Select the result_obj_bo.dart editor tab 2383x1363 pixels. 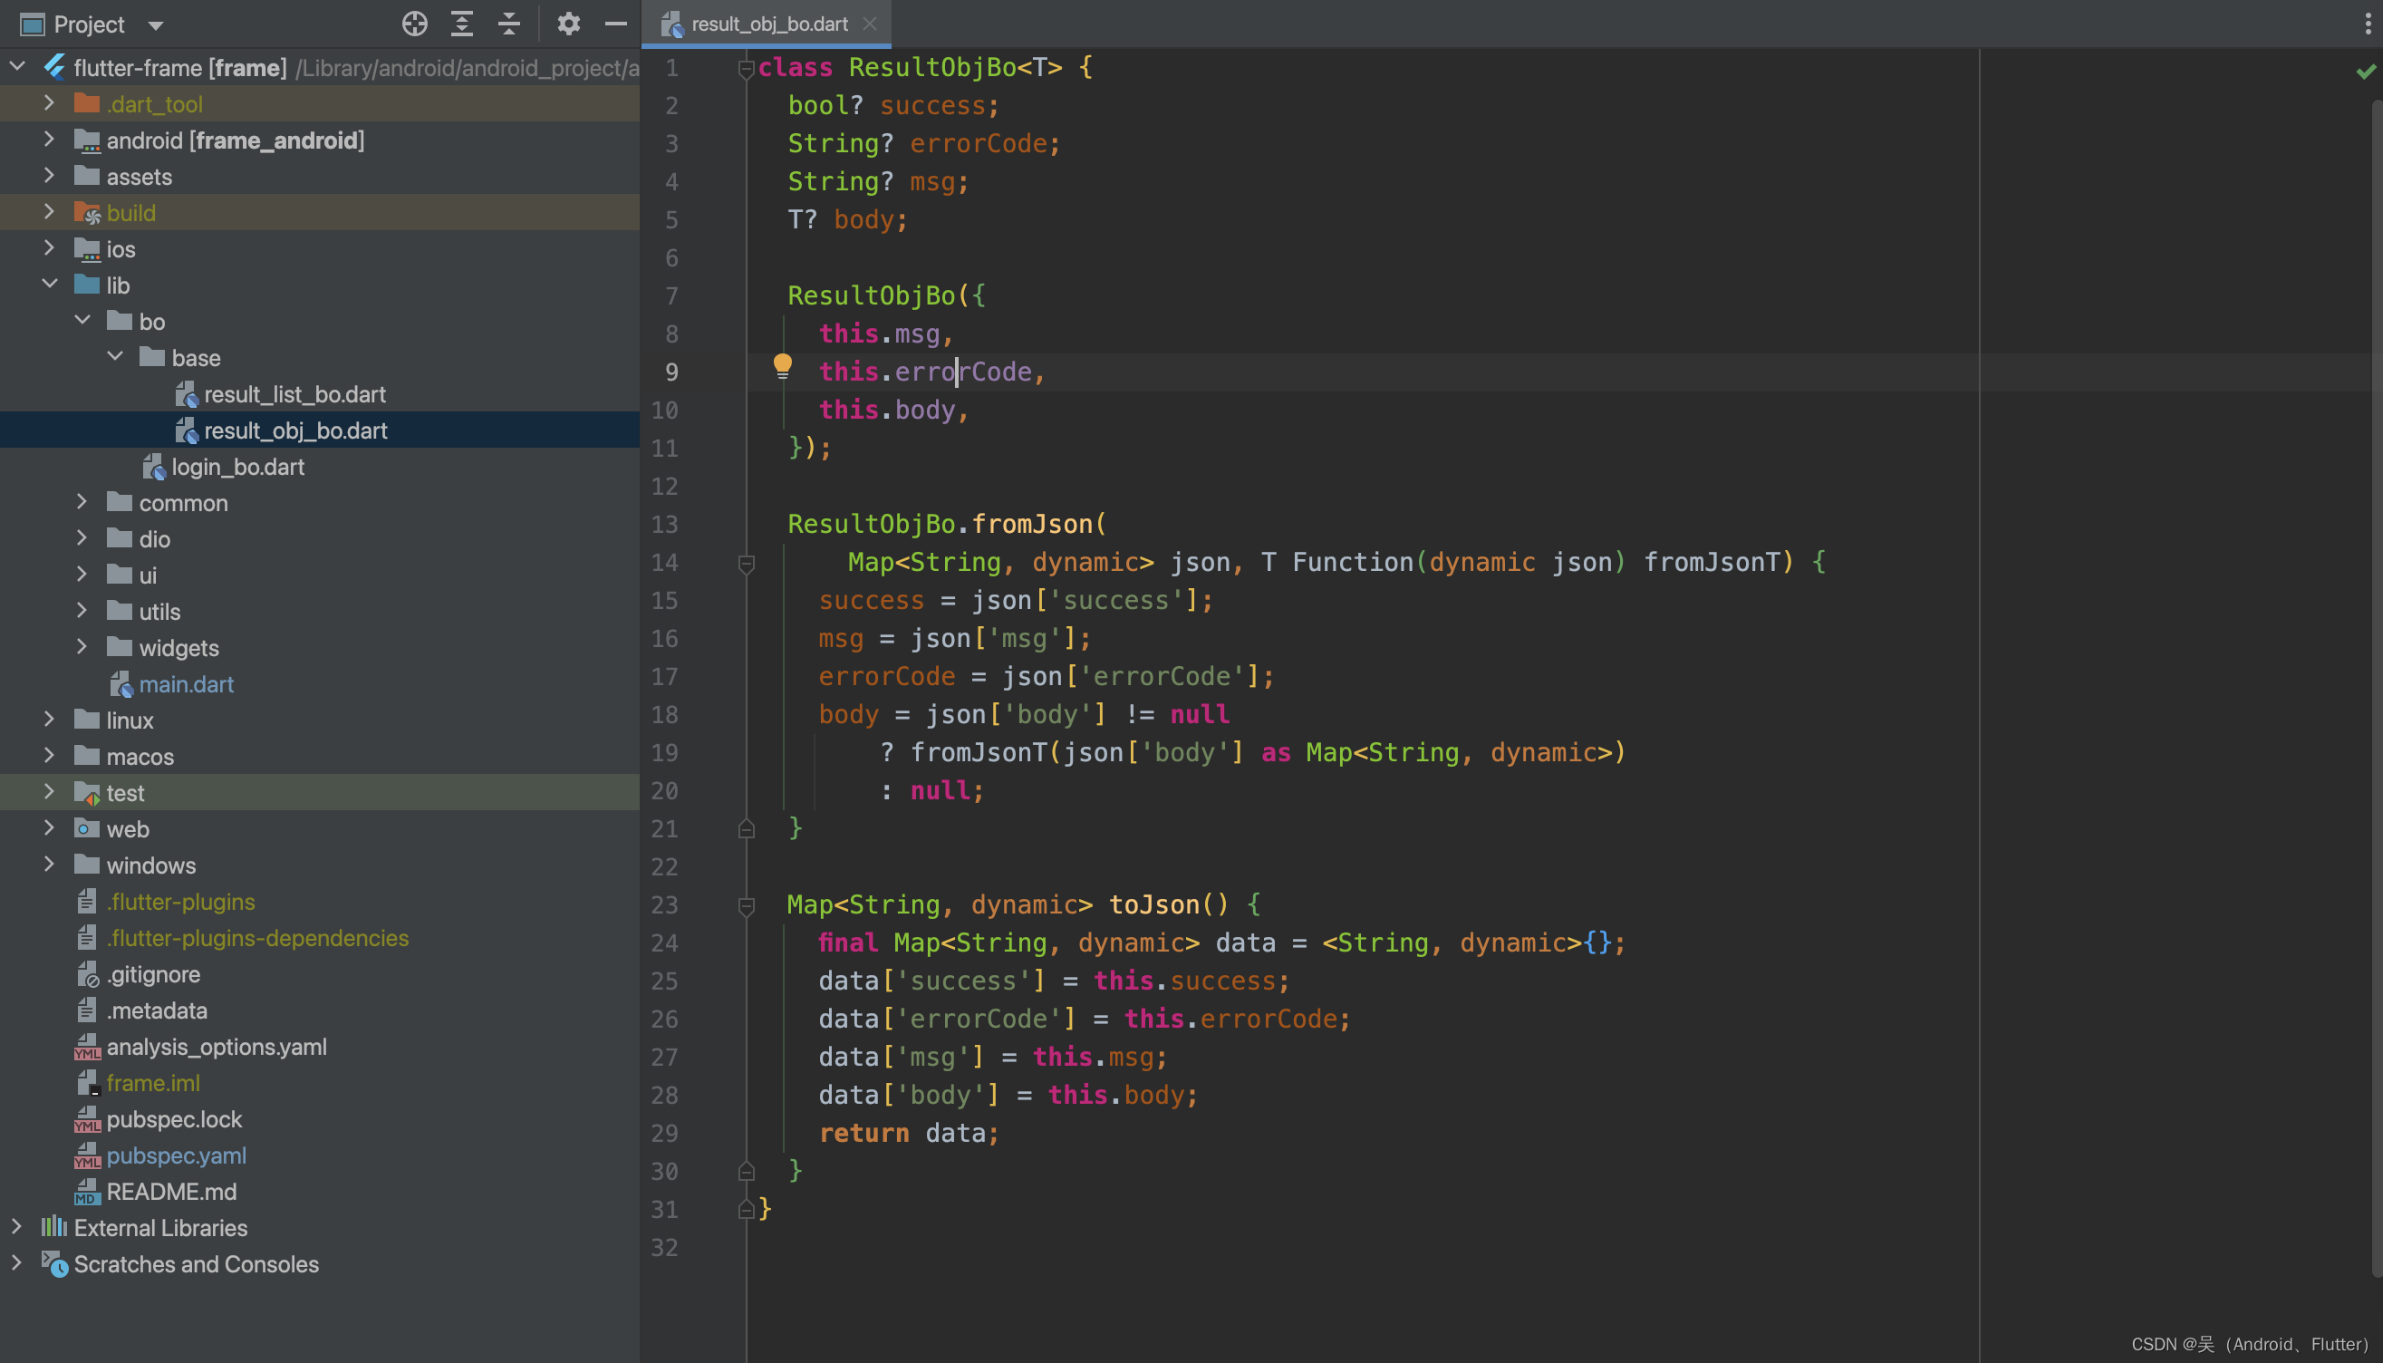click(767, 24)
